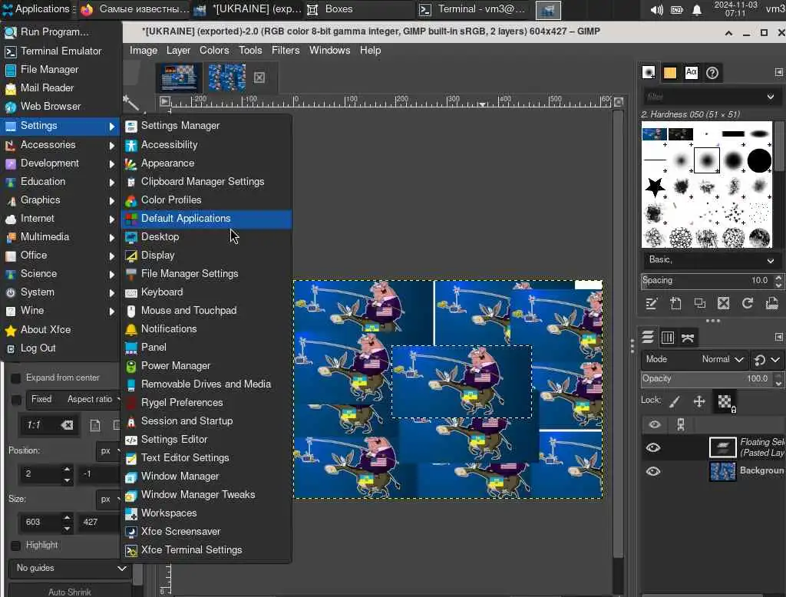Image resolution: width=786 pixels, height=597 pixels.
Task: Open Notifications bell in system tray
Action: click(697, 9)
